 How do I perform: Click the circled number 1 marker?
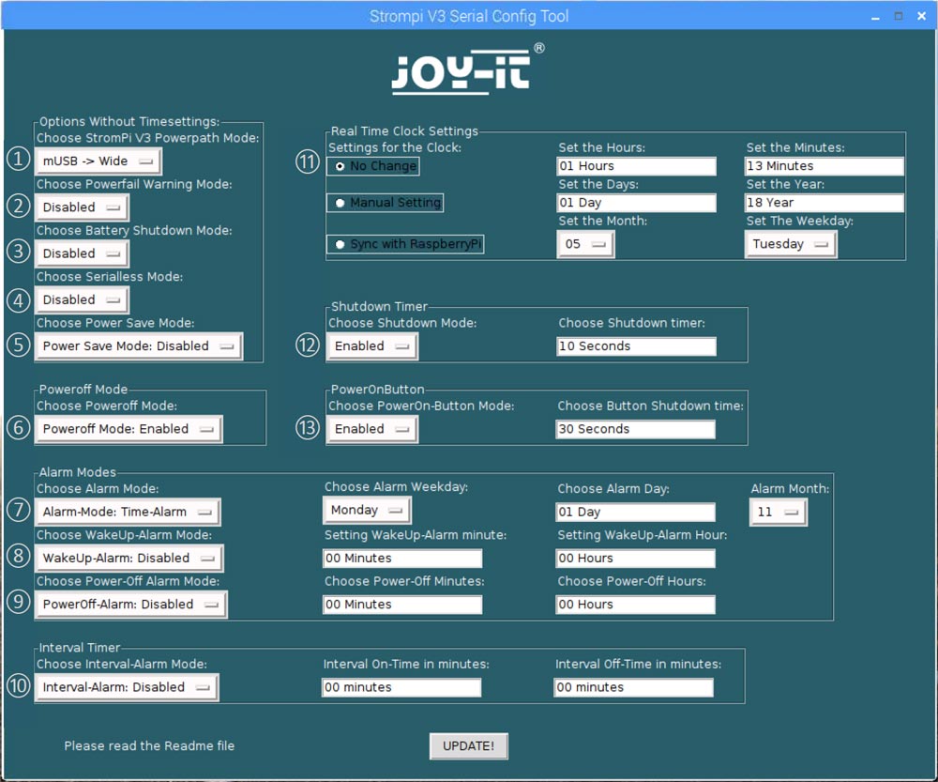[x=18, y=159]
